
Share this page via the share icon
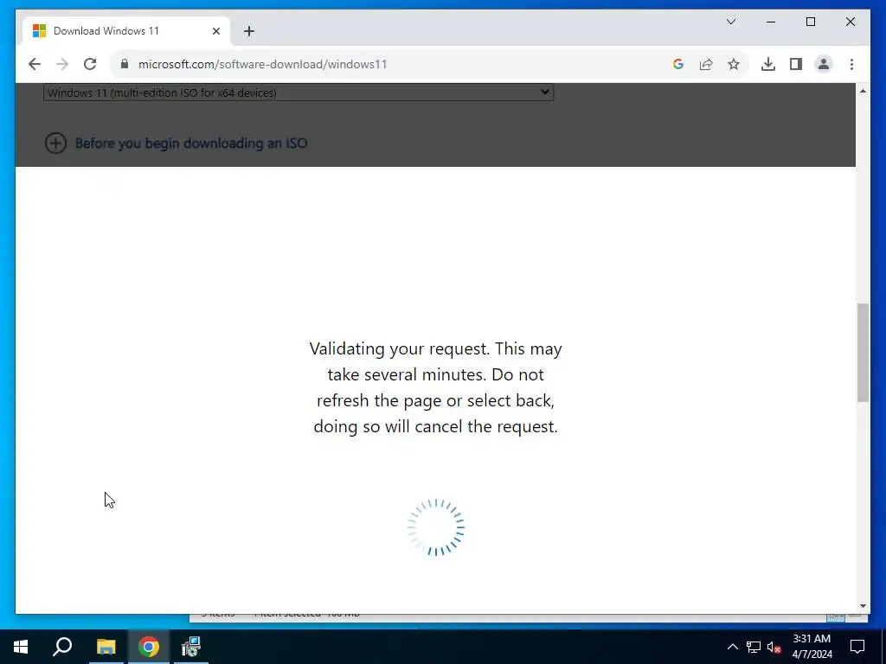pyautogui.click(x=706, y=64)
